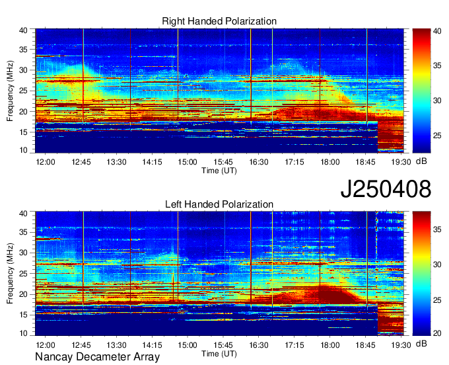Click the bottom plot's 'Time (UT)' axis label
The image size is (449, 365).
click(219, 354)
